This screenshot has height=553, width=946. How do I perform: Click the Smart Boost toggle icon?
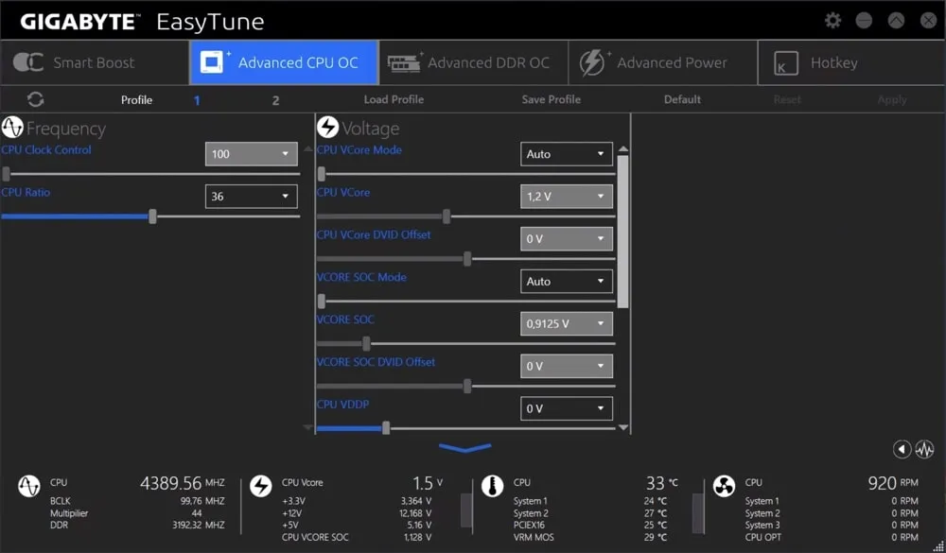coord(27,62)
